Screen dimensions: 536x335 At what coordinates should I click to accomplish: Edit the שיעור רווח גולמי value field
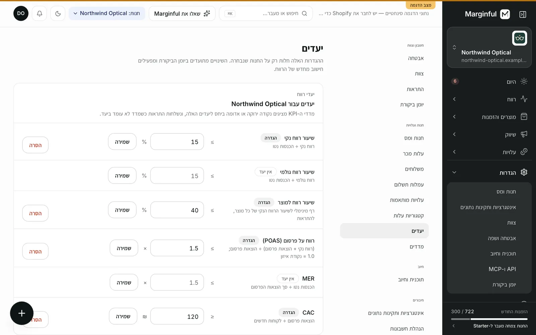pos(177,176)
